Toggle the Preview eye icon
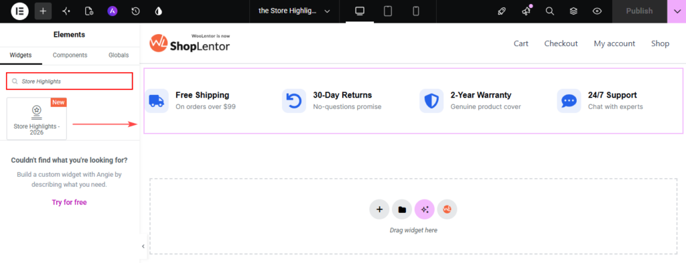686x263 pixels. (x=597, y=11)
